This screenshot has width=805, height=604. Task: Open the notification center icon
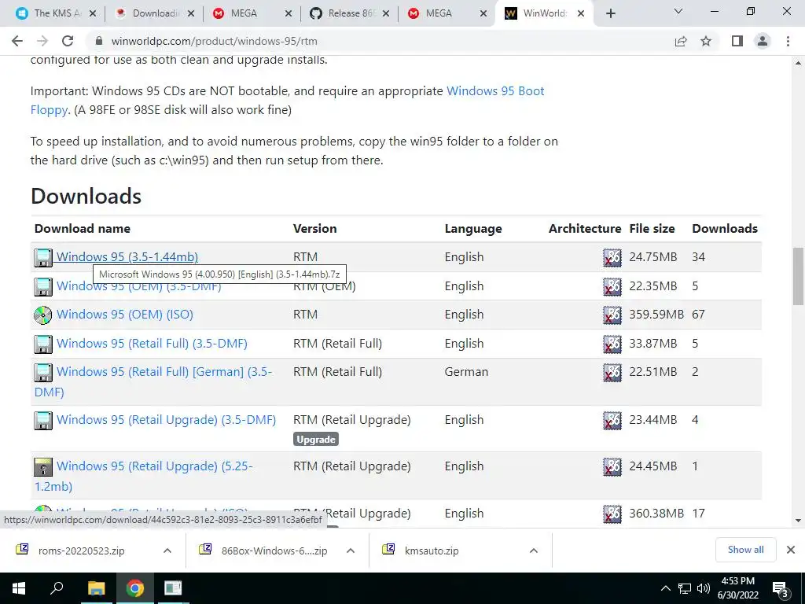(781, 588)
